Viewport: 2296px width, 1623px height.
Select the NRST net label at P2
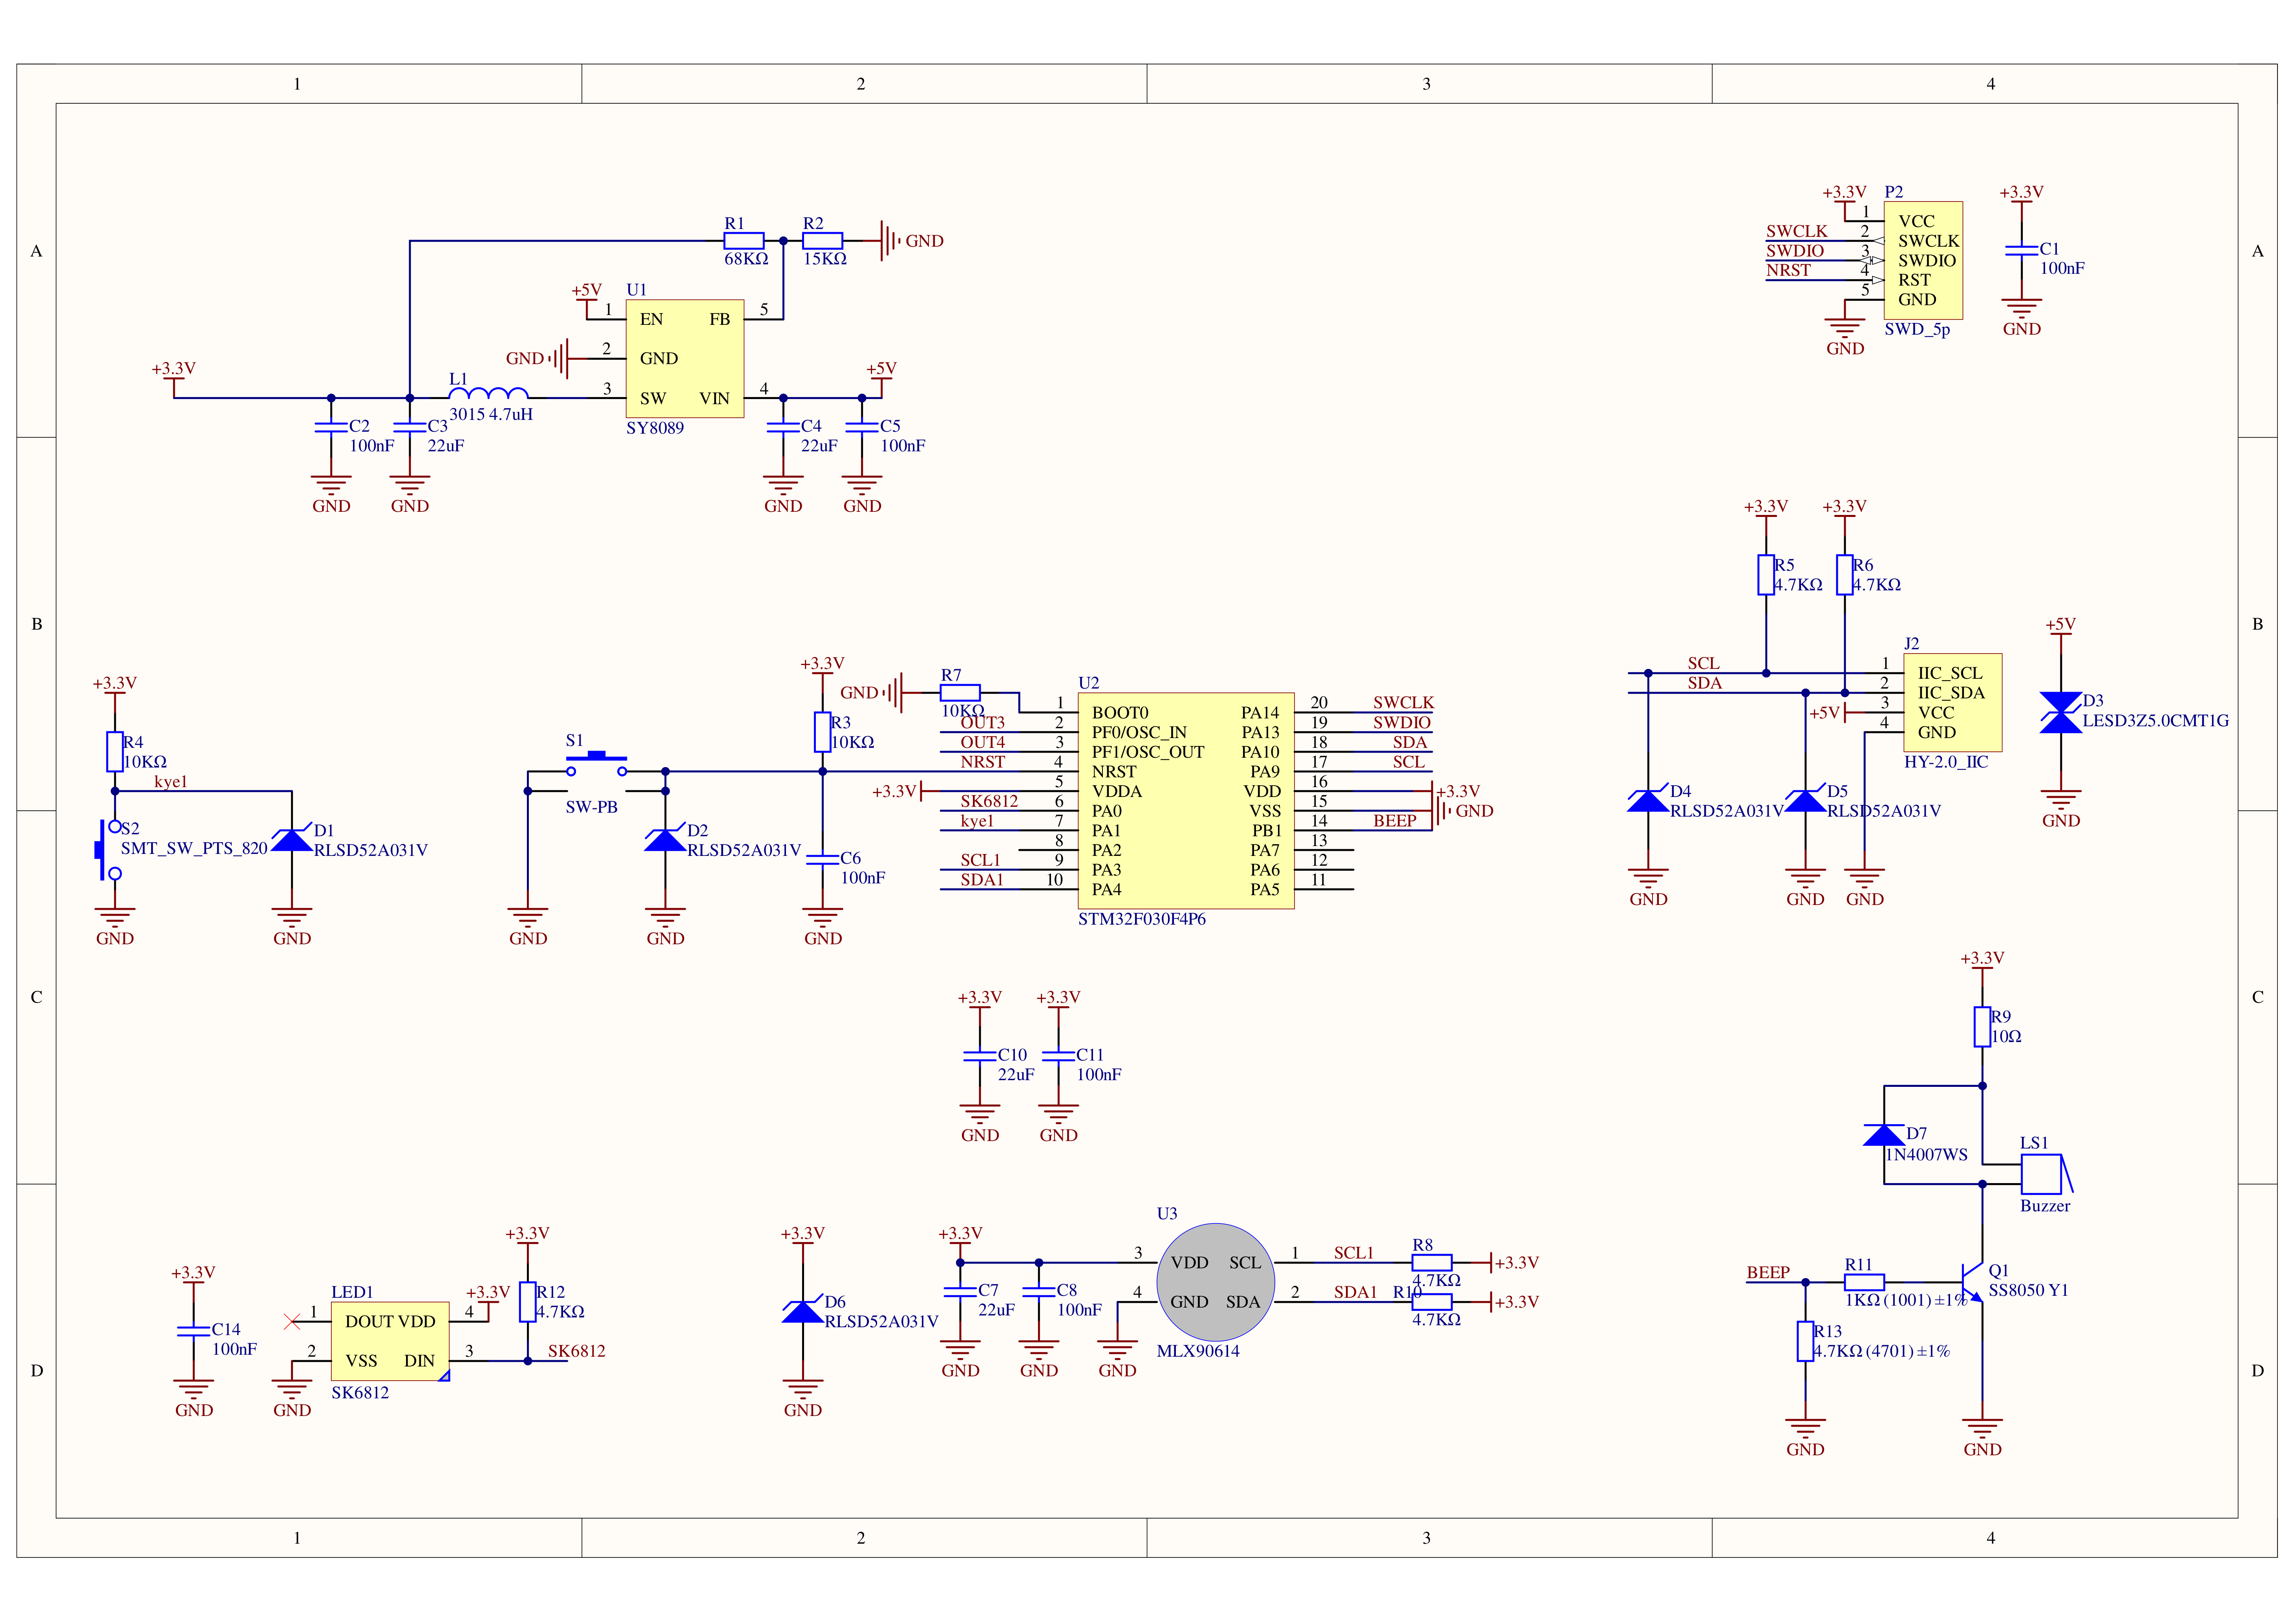1788,270
